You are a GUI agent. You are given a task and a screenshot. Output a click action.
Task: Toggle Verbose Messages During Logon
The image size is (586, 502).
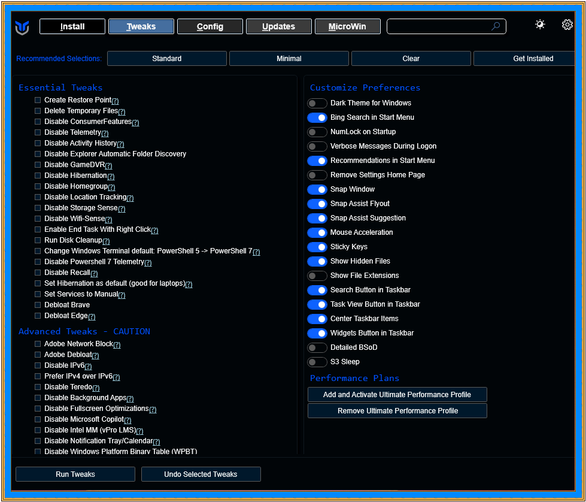317,146
